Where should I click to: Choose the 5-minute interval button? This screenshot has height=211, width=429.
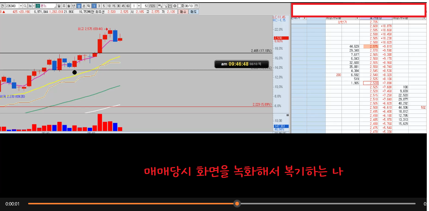coord(104,6)
